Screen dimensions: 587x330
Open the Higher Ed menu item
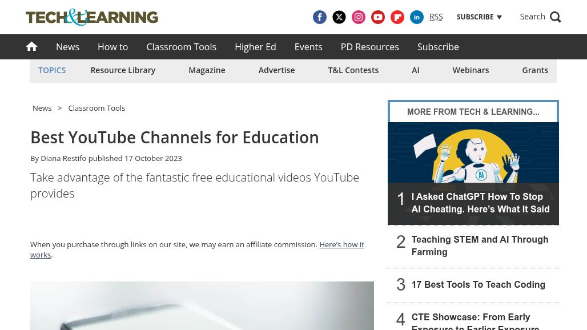point(255,47)
